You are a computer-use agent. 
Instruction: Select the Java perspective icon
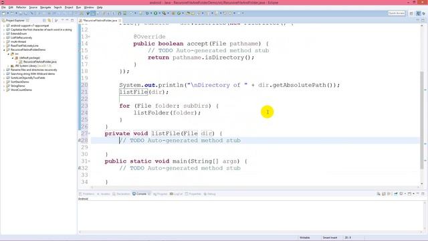click(x=419, y=13)
